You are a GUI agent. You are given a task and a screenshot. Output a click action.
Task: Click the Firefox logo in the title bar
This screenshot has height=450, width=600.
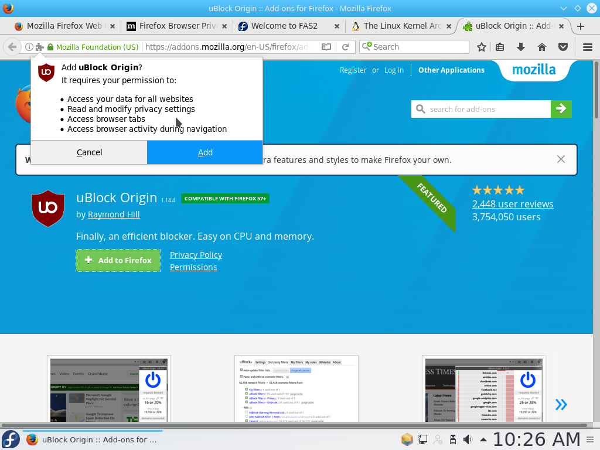pos(8,8)
